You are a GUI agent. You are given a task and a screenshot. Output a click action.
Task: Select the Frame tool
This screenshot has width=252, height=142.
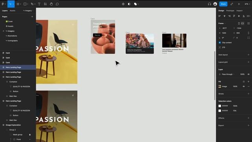pyautogui.click(x=18, y=4)
